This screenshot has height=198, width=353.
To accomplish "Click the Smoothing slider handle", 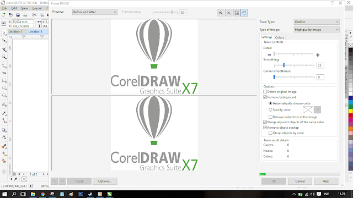I will click(x=284, y=65).
